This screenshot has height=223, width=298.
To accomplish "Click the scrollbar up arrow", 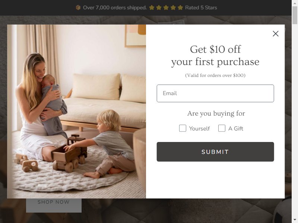I will click(295, 3).
